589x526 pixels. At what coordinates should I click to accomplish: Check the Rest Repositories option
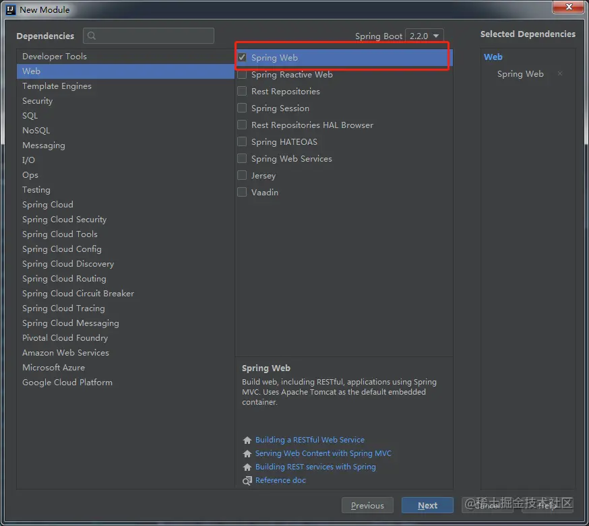pos(243,91)
